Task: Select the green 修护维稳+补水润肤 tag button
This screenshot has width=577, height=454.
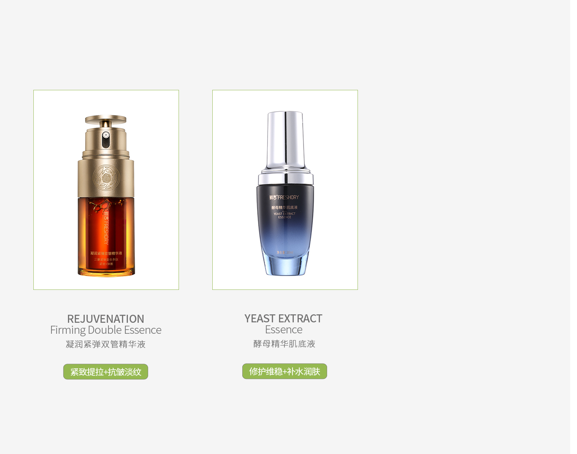Action: (x=284, y=371)
